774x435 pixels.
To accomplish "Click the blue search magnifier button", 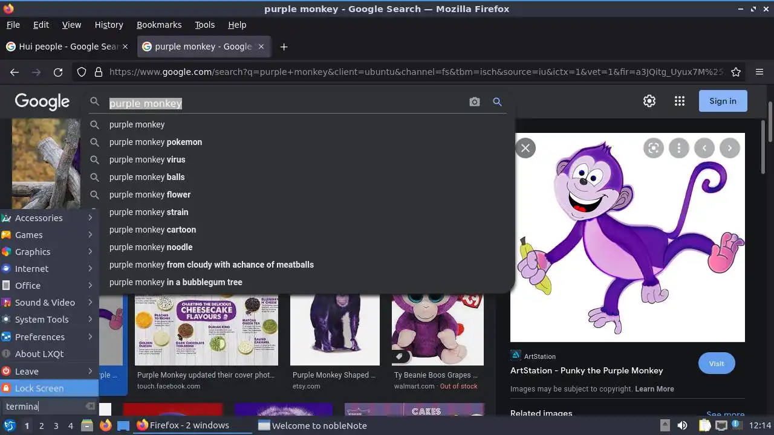I will pos(497,102).
